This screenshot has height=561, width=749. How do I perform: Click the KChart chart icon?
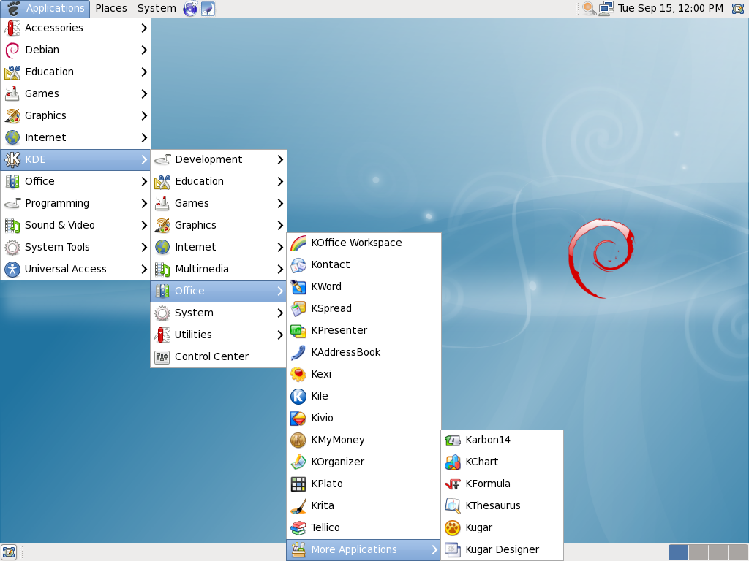pos(452,462)
